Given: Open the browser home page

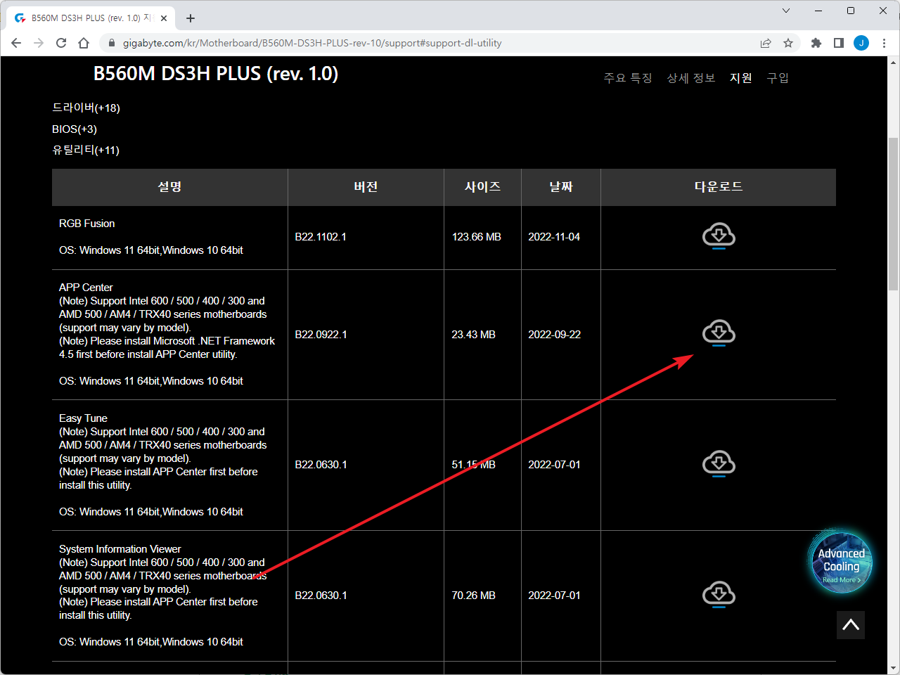Looking at the screenshot, I should click(84, 43).
